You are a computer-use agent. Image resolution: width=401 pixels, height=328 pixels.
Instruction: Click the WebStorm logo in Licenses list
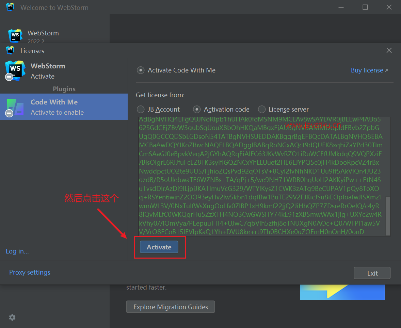(x=15, y=70)
